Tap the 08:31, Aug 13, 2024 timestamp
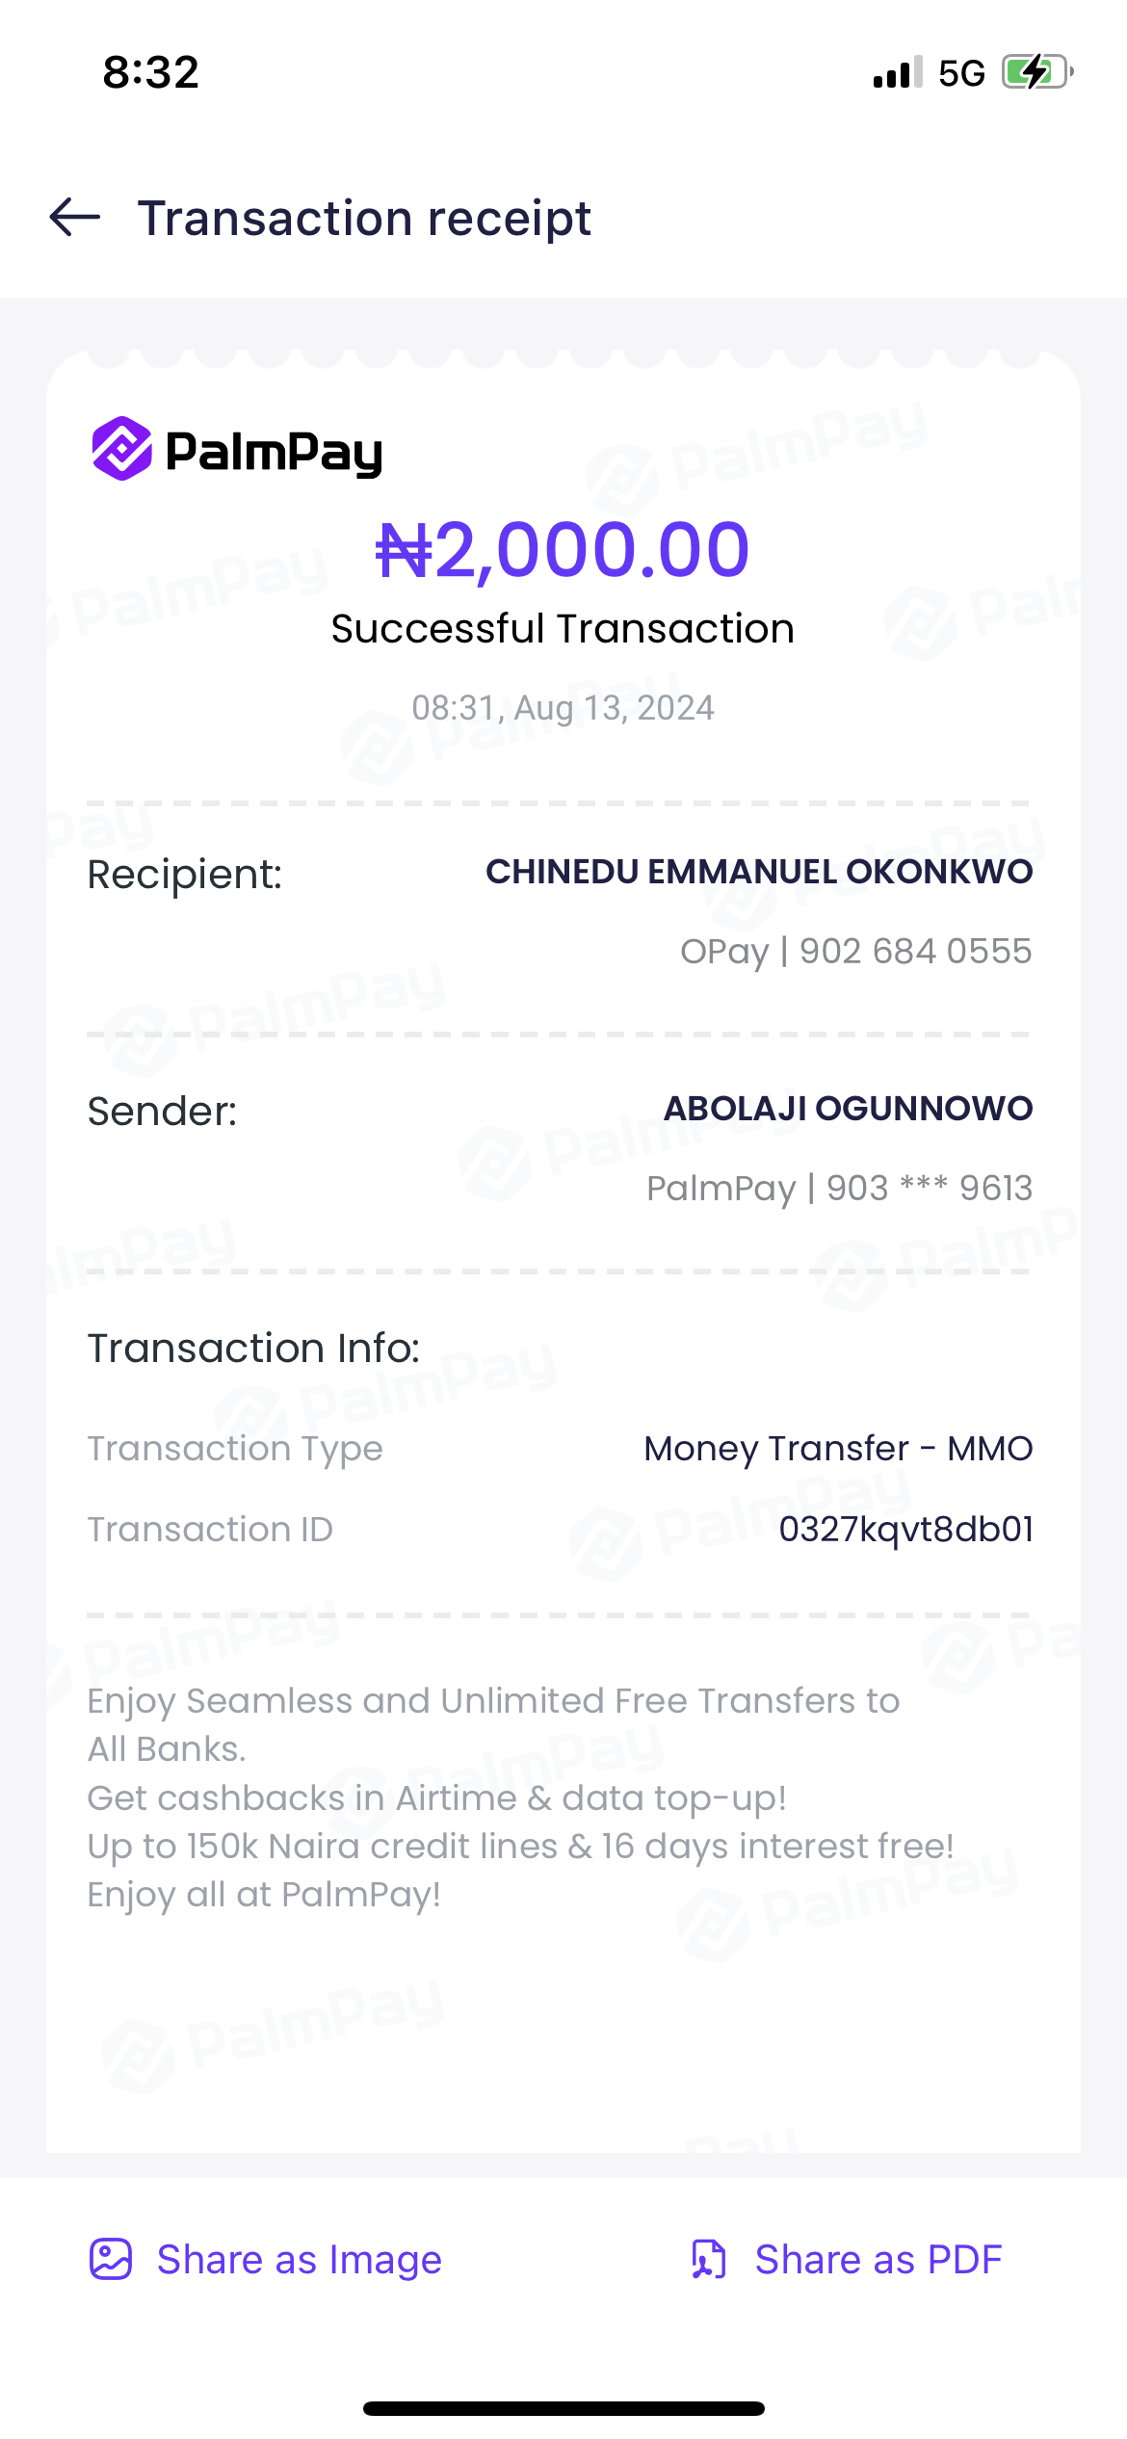 (563, 708)
